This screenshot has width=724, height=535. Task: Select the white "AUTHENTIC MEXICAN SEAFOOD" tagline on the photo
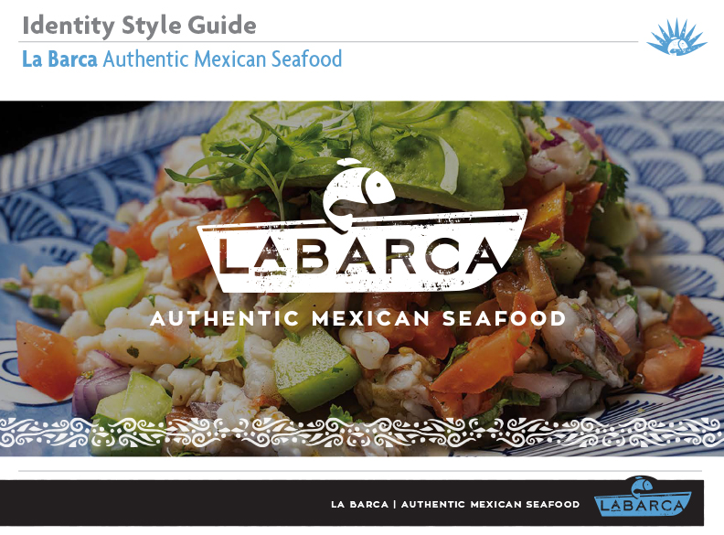coord(357,319)
